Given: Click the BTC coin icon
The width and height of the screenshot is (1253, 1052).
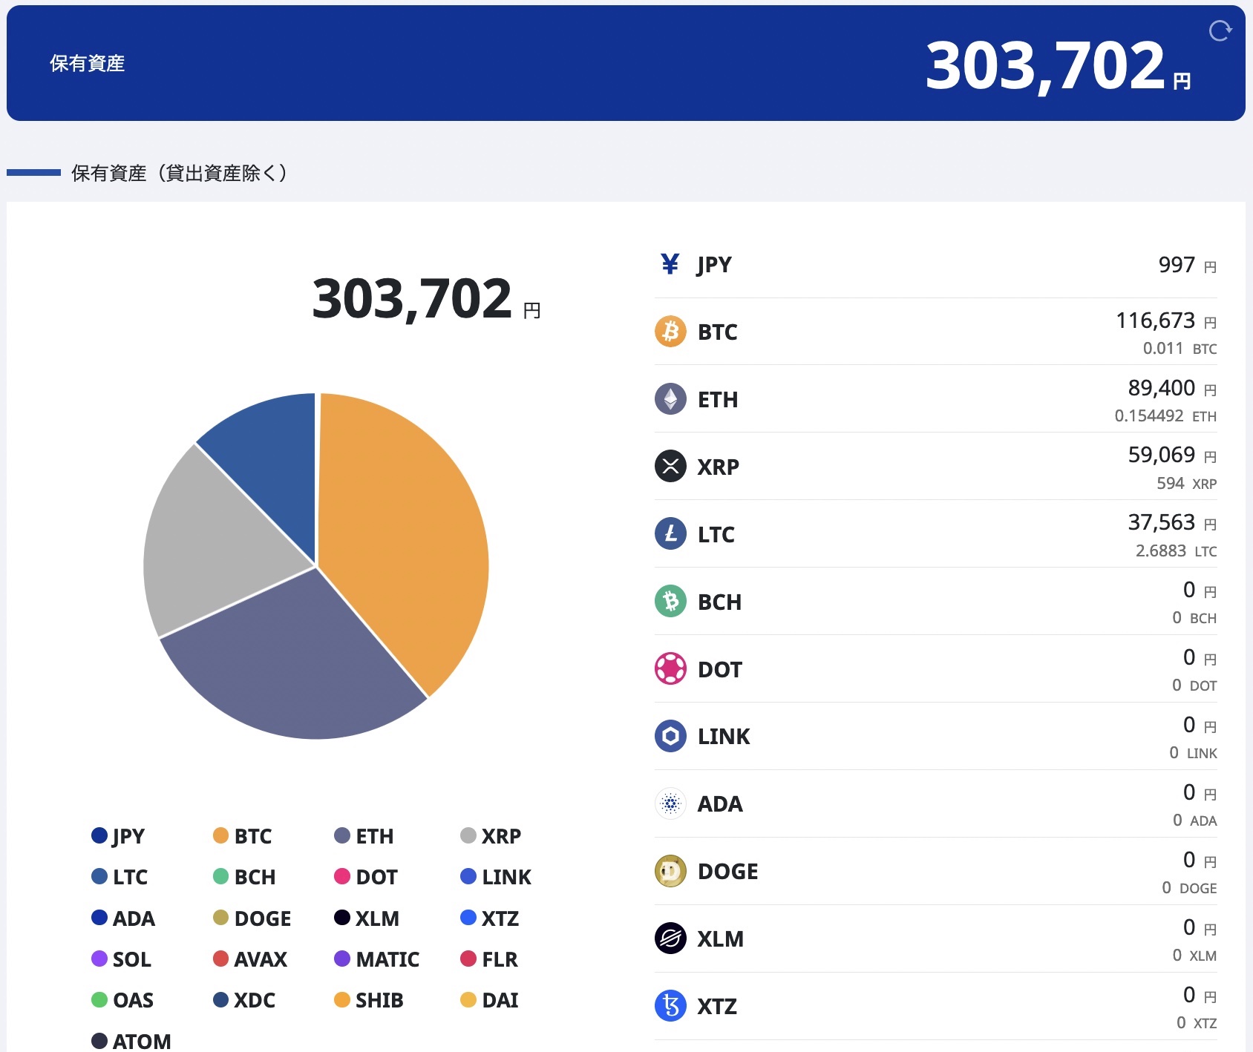Looking at the screenshot, I should [x=670, y=332].
